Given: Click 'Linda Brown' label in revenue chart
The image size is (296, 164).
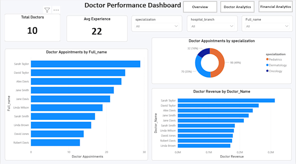Looking at the screenshot, I should click(x=168, y=146).
